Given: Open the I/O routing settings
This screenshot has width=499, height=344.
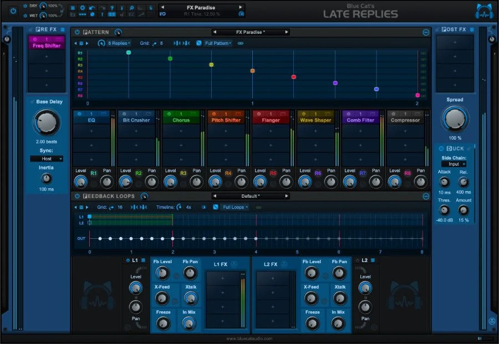Looking at the screenshot, I should click(162, 14).
